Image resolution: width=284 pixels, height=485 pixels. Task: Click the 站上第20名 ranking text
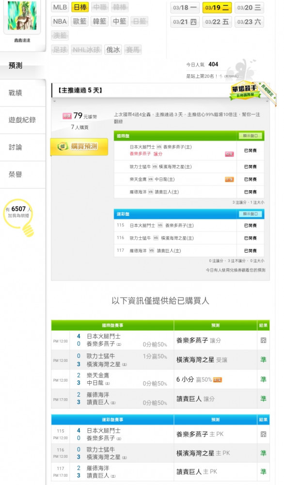[x=212, y=76]
